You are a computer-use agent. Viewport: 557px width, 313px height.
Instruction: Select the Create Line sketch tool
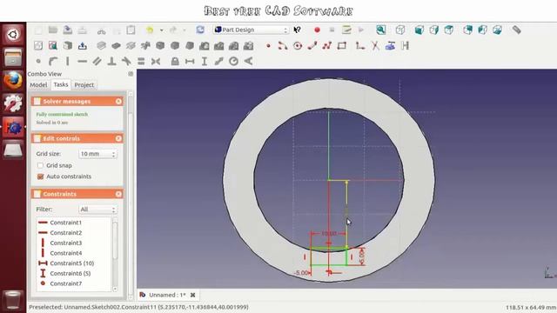click(x=312, y=46)
